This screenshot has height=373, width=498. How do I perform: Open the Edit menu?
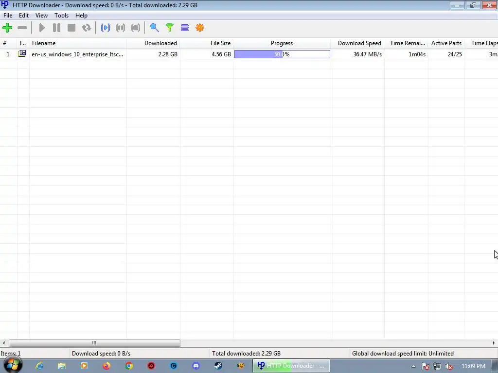coord(24,16)
